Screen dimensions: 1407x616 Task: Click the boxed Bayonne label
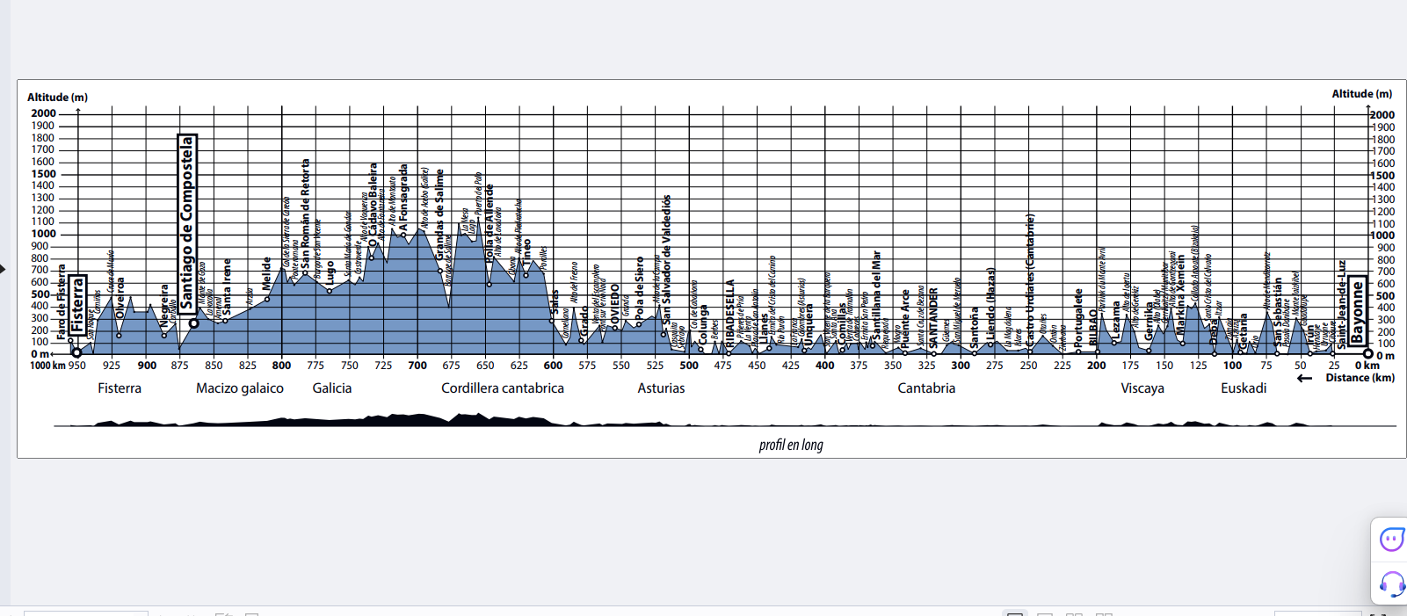click(1358, 311)
